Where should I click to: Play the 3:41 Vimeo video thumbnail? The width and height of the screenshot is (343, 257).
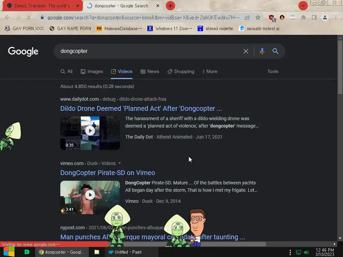click(90, 197)
